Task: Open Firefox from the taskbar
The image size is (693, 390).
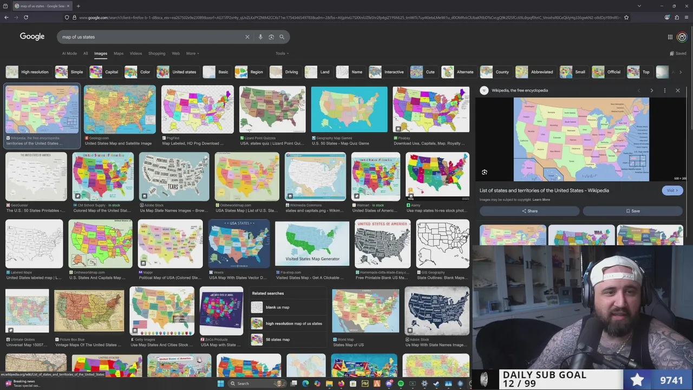Action: click(341, 383)
